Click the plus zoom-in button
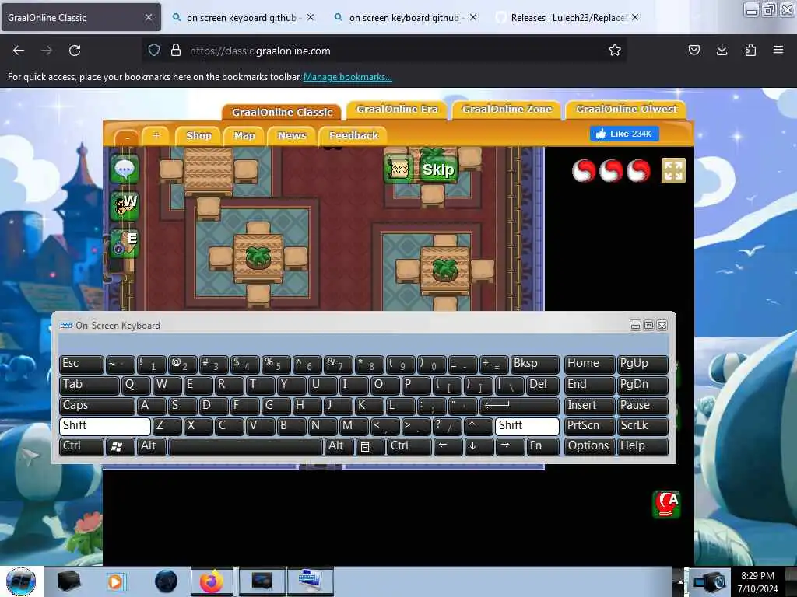The height and width of the screenshot is (597, 797). pyautogui.click(x=156, y=135)
